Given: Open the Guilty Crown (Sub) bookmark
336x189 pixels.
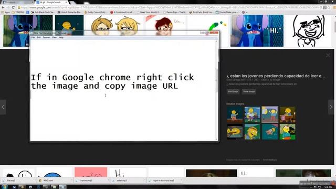Looking at the screenshot, I should point(96,12).
